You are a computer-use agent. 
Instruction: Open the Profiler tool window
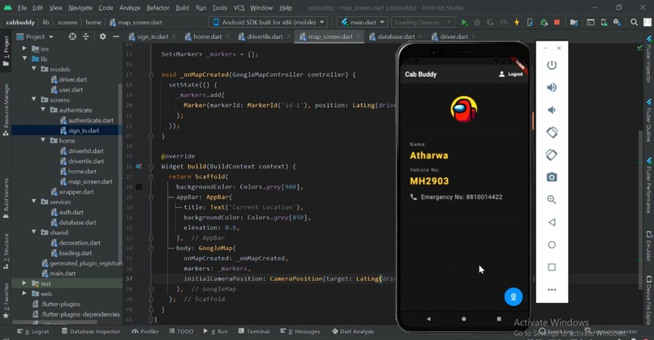click(145, 332)
